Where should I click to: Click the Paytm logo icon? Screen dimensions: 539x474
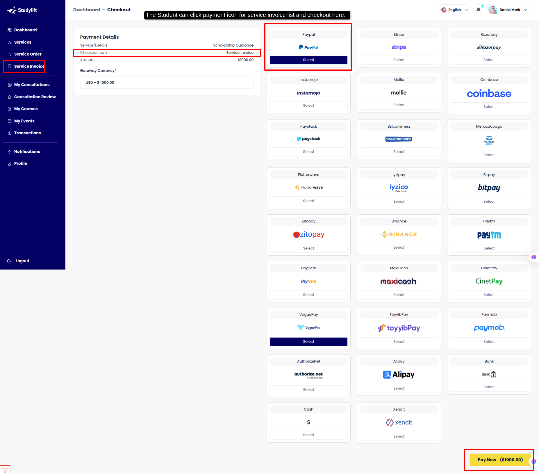489,235
